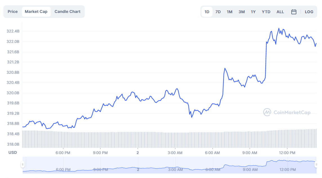Toggle LOG scale on the chart

(x=309, y=12)
